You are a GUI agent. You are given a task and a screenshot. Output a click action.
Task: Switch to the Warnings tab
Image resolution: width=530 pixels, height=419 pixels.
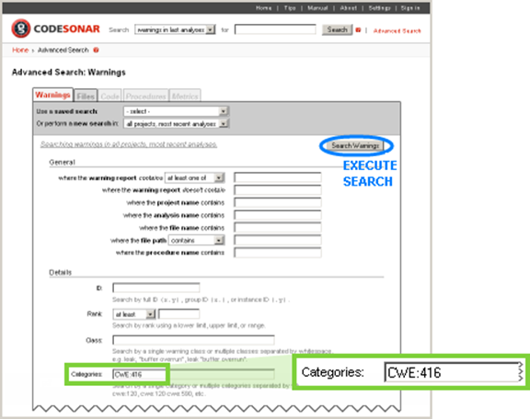52,95
